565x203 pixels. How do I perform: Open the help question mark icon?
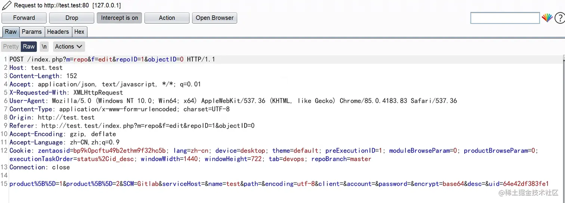pos(559,18)
